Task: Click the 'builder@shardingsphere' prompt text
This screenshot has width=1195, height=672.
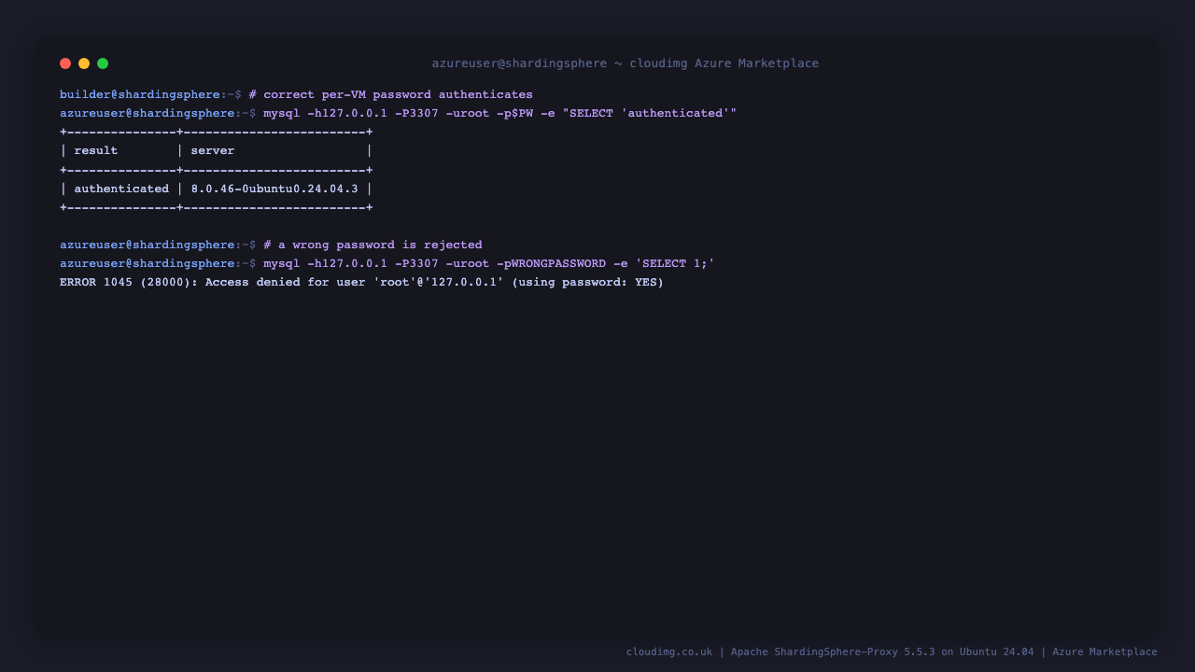Action: pos(140,94)
